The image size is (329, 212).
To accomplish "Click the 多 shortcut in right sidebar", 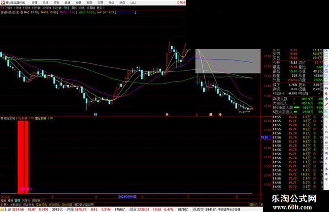I will click(x=326, y=169).
